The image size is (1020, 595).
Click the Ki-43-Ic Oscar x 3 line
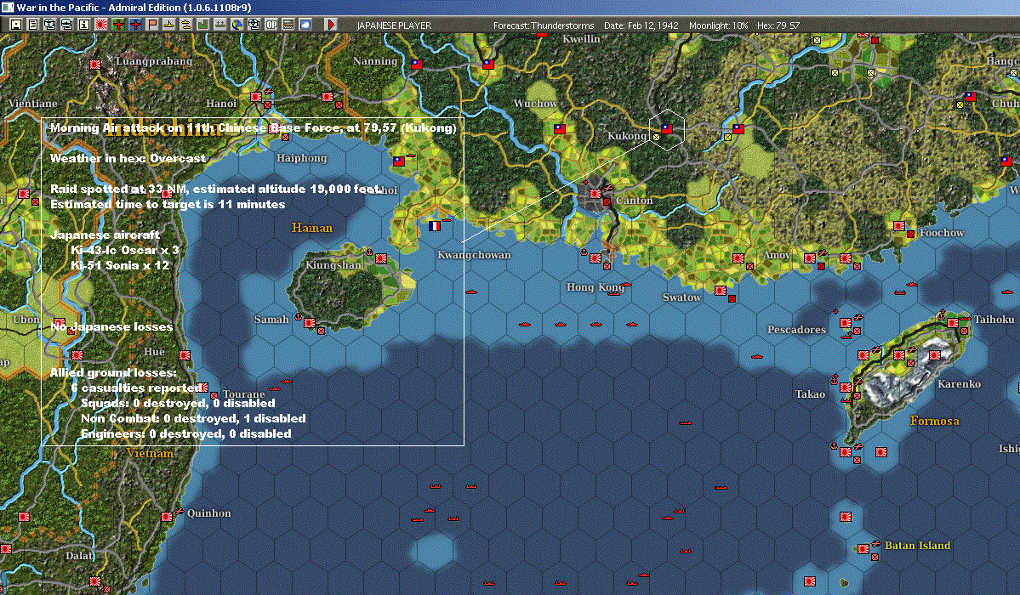pos(125,250)
